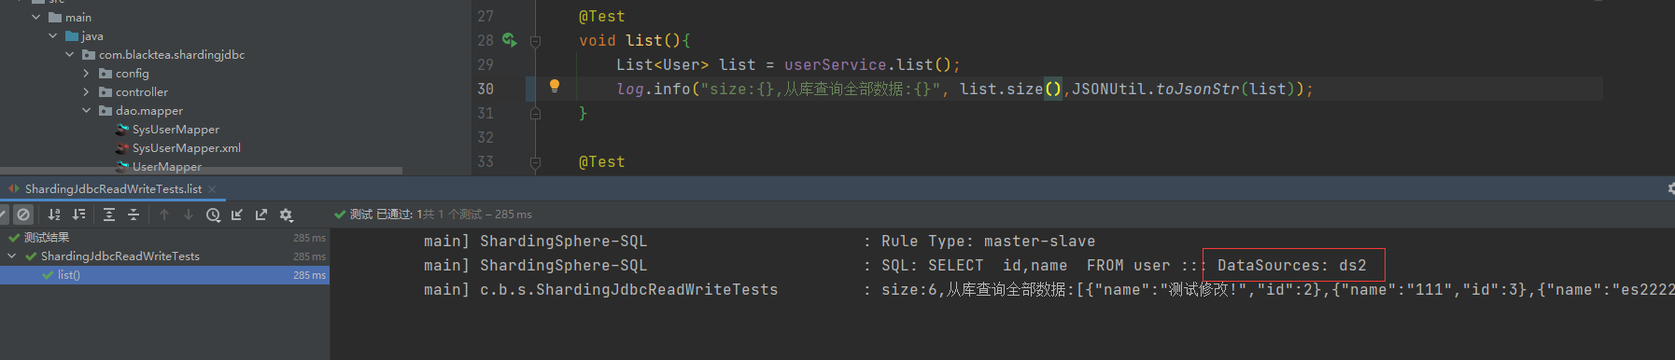Go to next failed test arrow
1675x360 pixels.
pos(189,215)
